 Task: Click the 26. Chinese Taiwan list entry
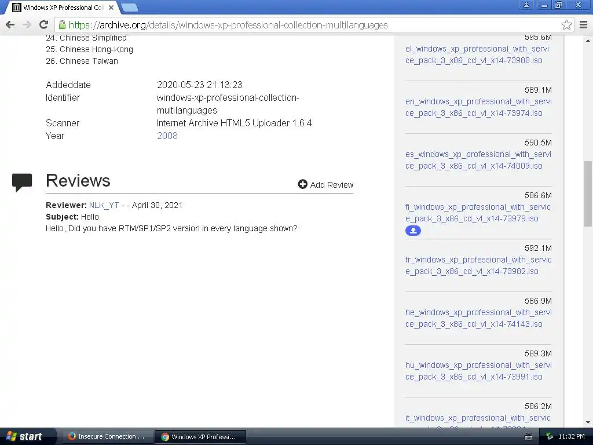82,61
